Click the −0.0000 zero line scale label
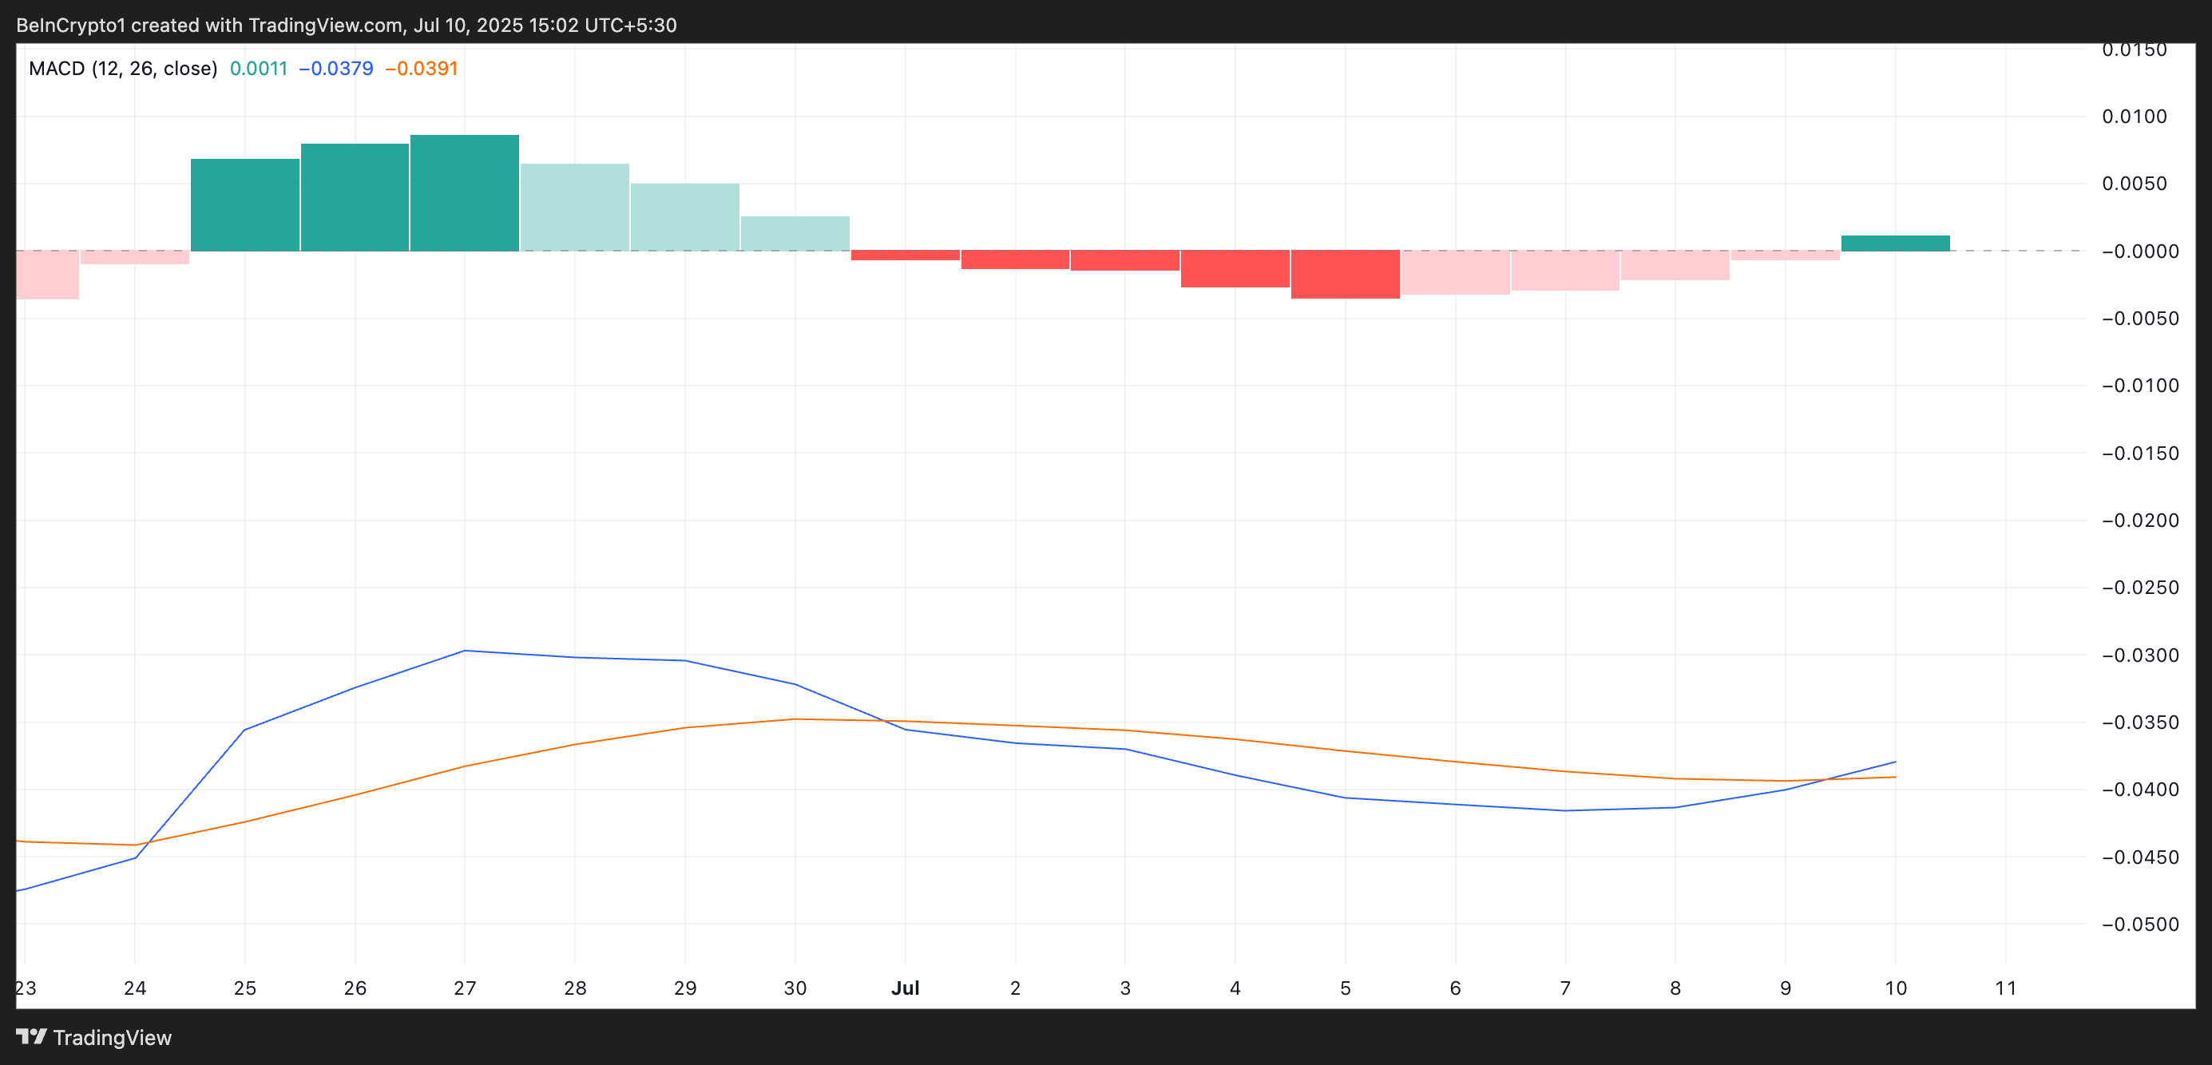 2139,251
